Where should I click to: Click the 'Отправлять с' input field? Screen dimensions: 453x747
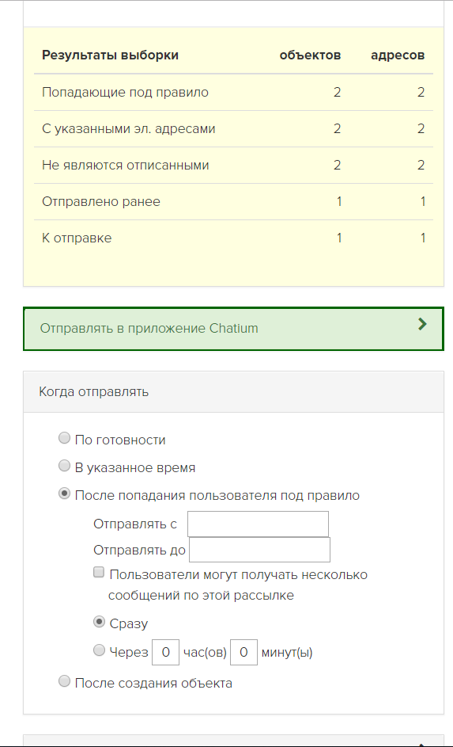tap(258, 524)
